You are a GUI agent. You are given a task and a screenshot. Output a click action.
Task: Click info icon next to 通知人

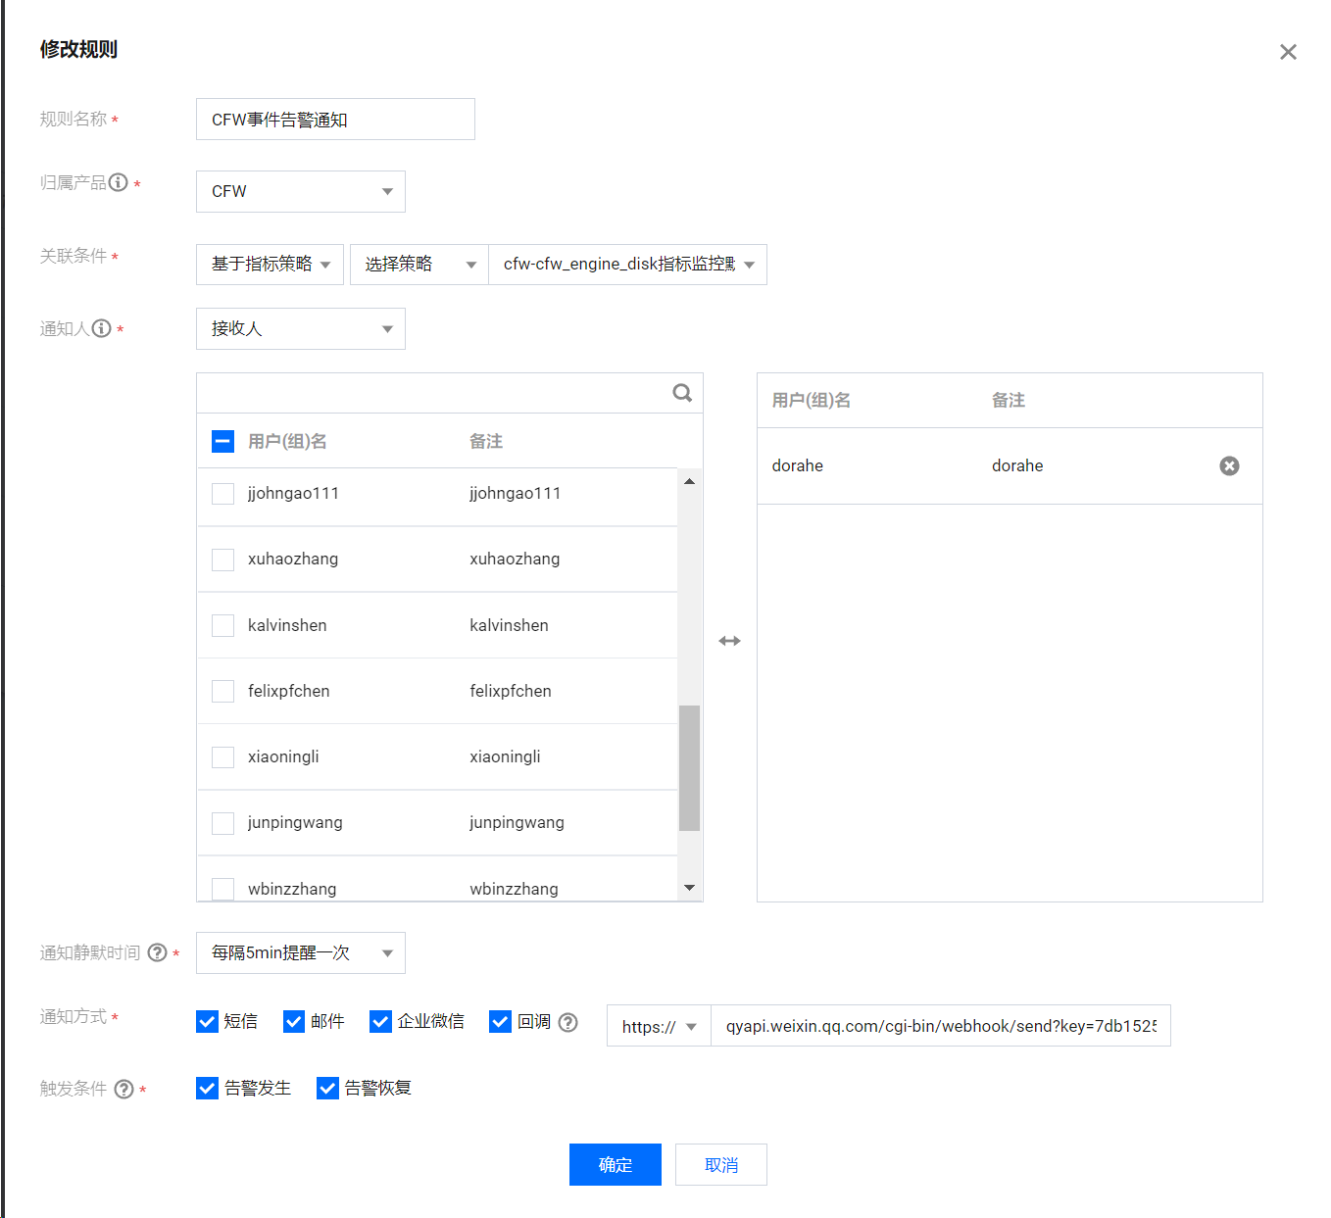point(102,328)
